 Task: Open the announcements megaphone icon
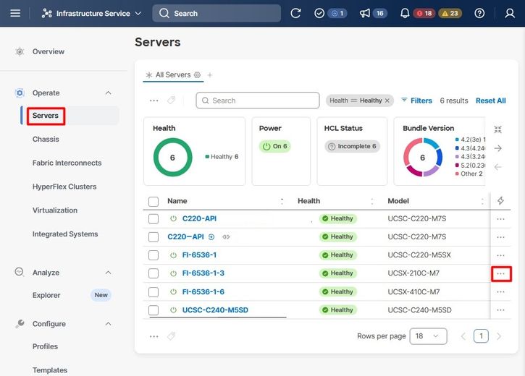click(364, 13)
